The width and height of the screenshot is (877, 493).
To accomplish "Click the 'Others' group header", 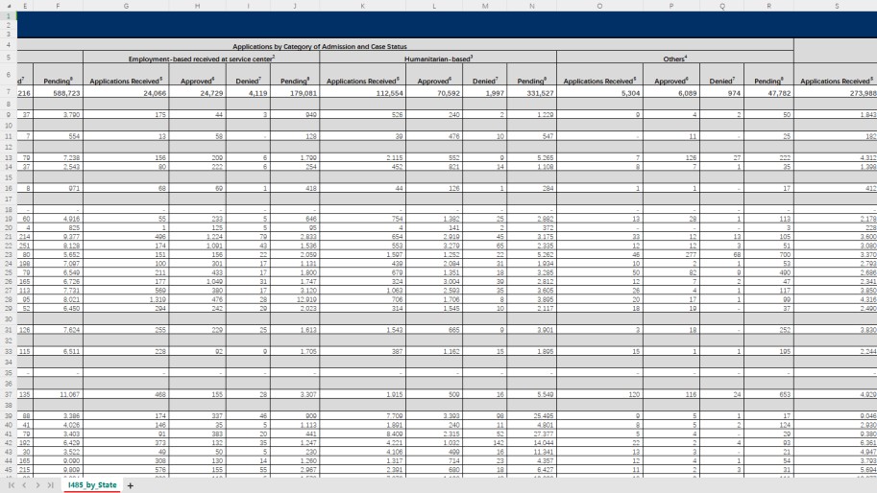I will 675,59.
